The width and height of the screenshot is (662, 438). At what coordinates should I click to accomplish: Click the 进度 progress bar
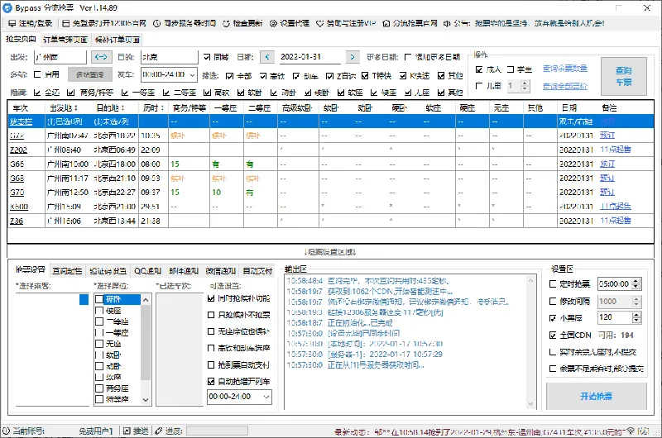click(217, 431)
